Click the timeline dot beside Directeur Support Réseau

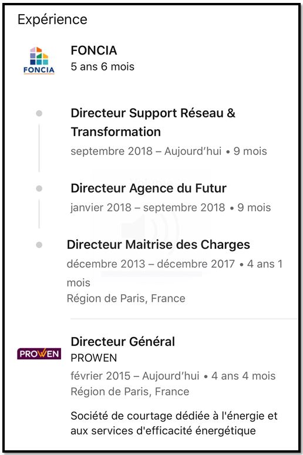(39, 113)
